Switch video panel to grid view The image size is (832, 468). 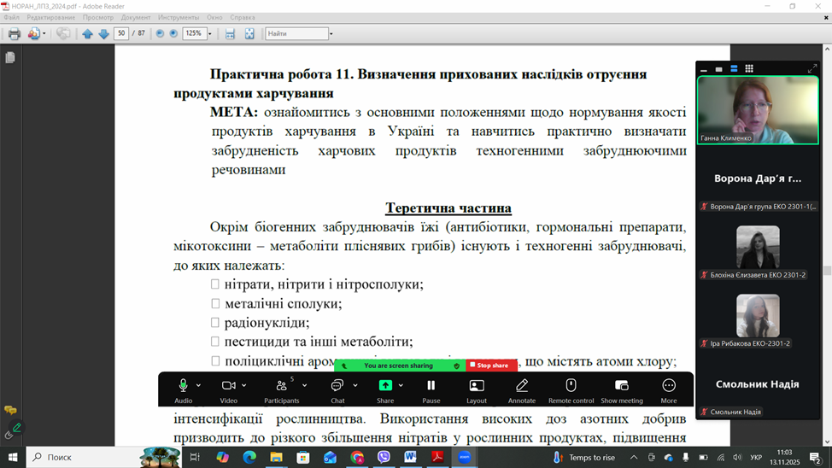coord(749,69)
